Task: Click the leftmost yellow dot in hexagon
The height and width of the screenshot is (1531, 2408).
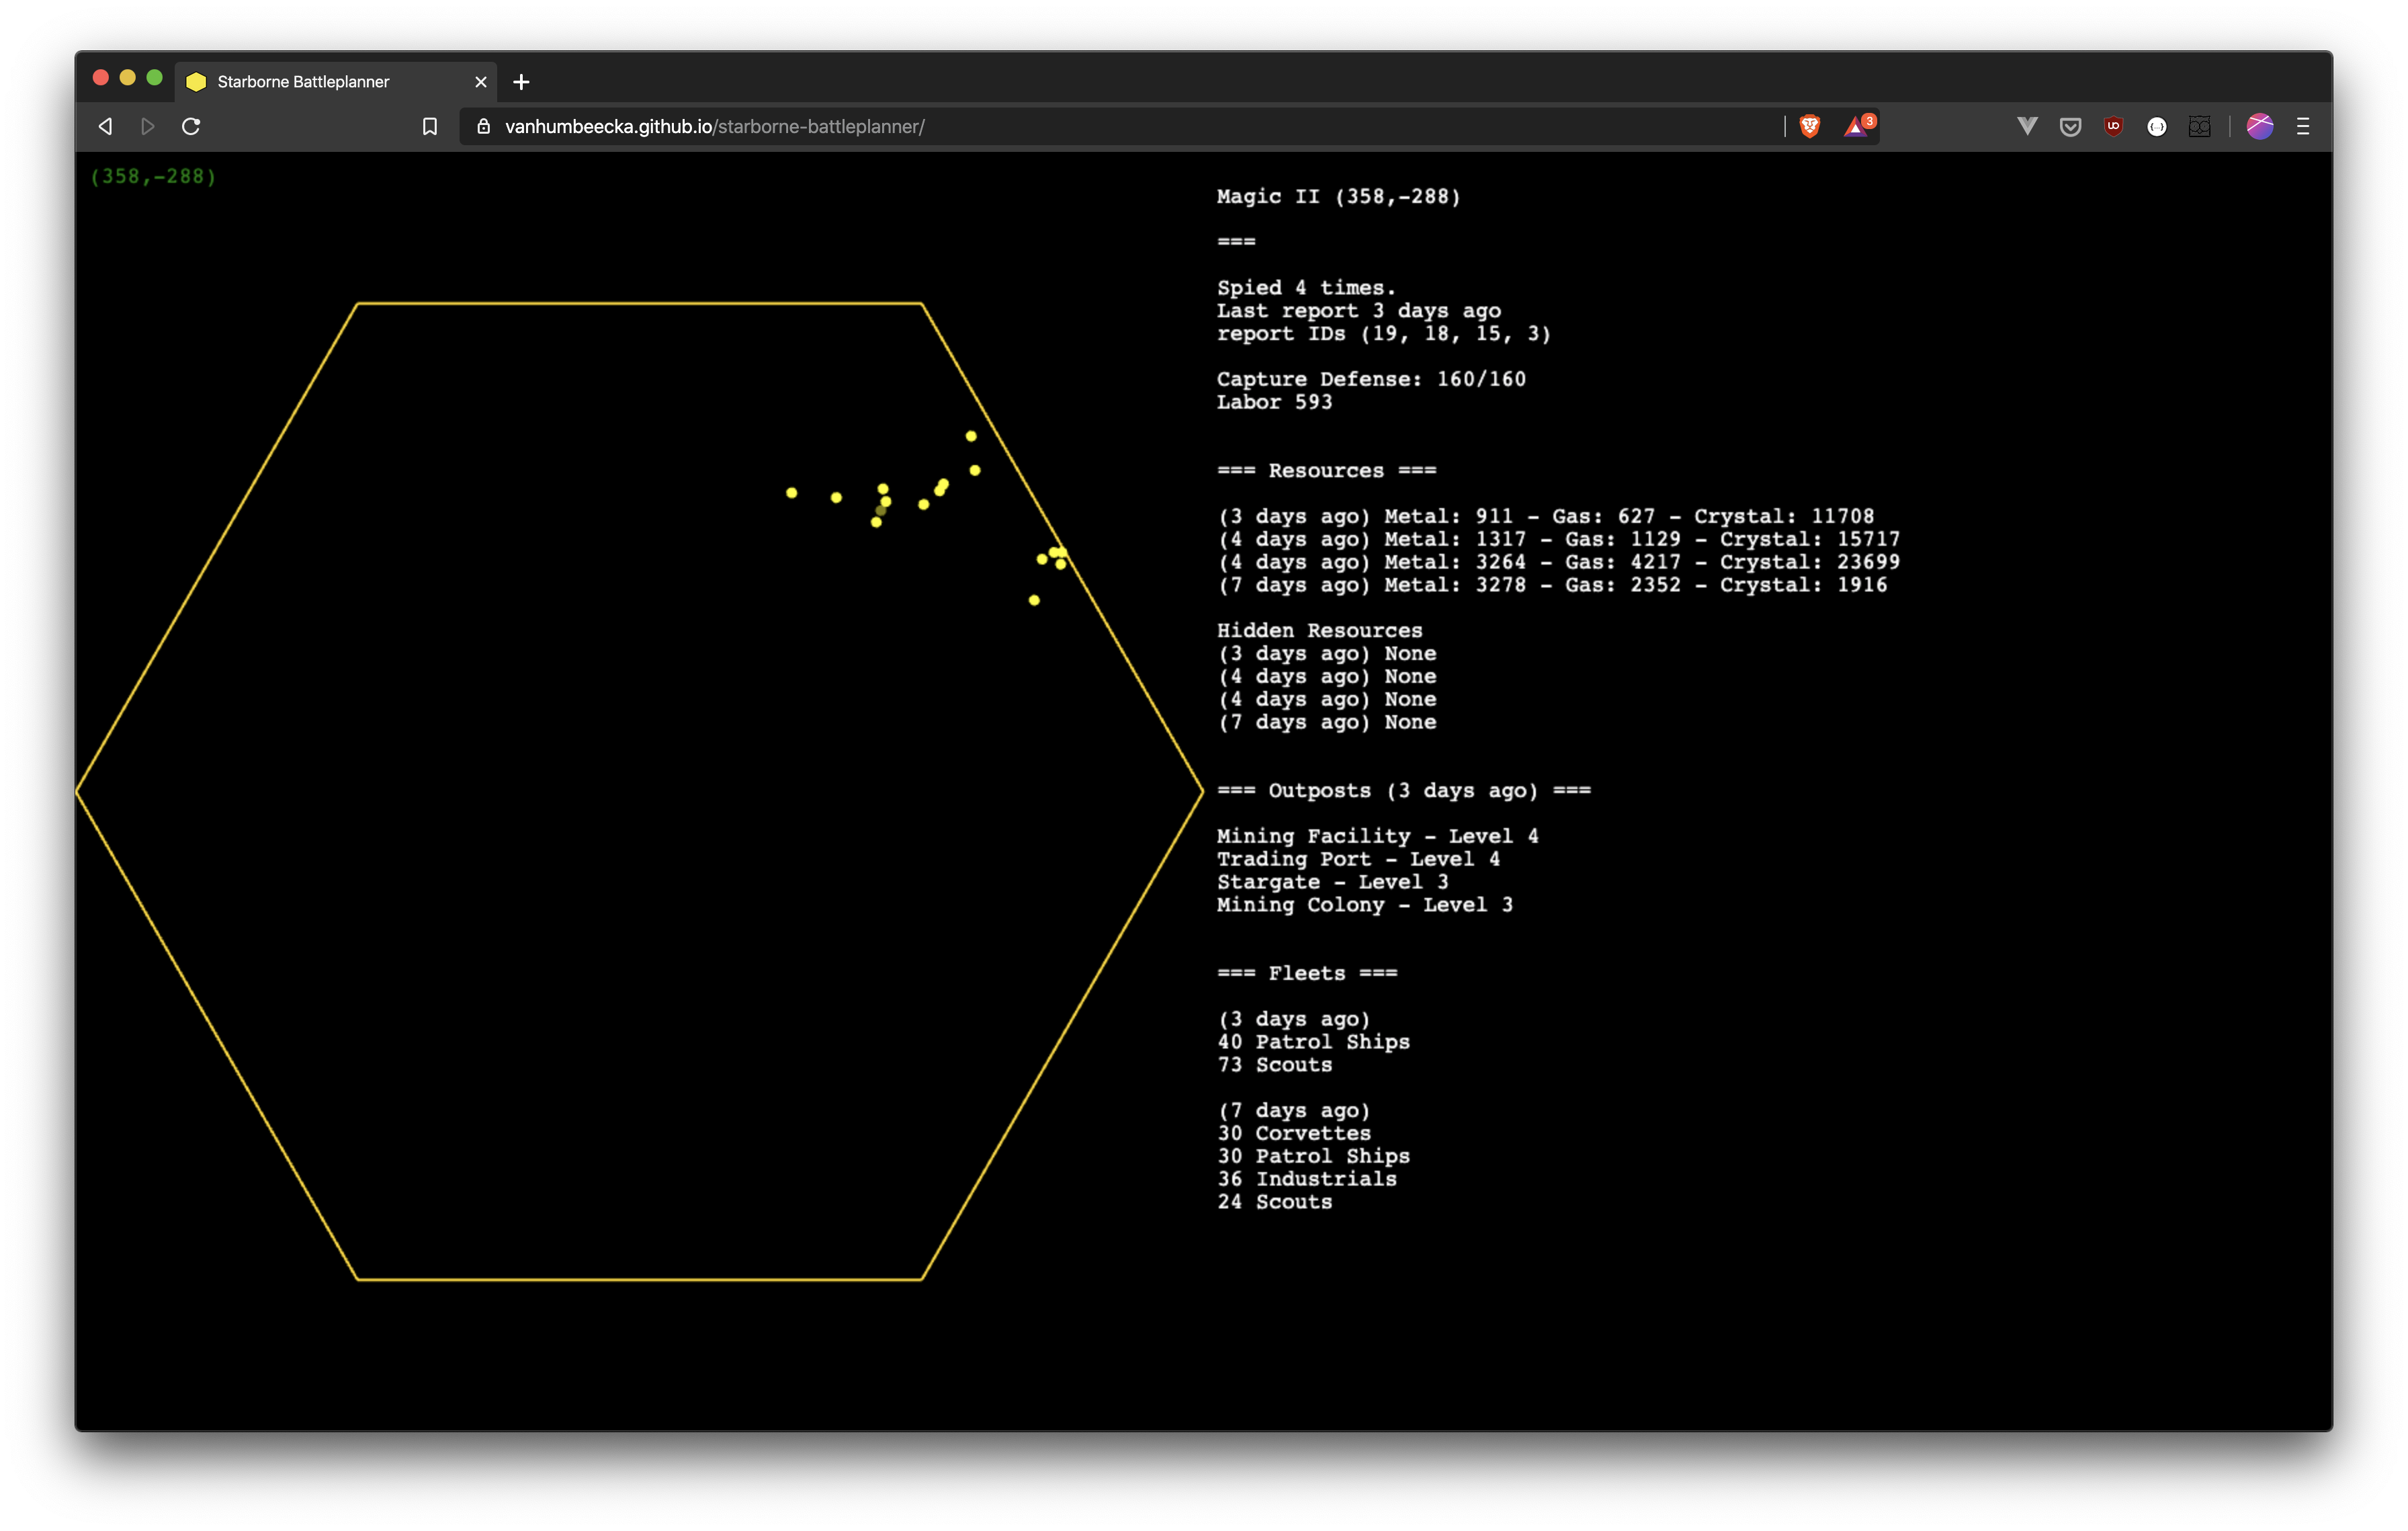Action: click(x=791, y=493)
